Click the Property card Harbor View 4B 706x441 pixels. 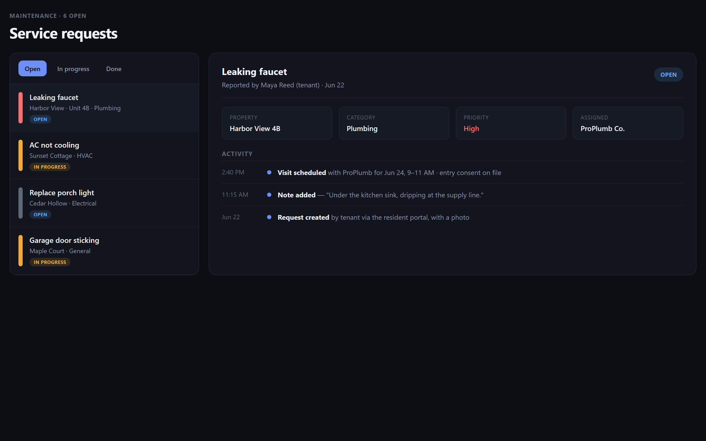(277, 123)
